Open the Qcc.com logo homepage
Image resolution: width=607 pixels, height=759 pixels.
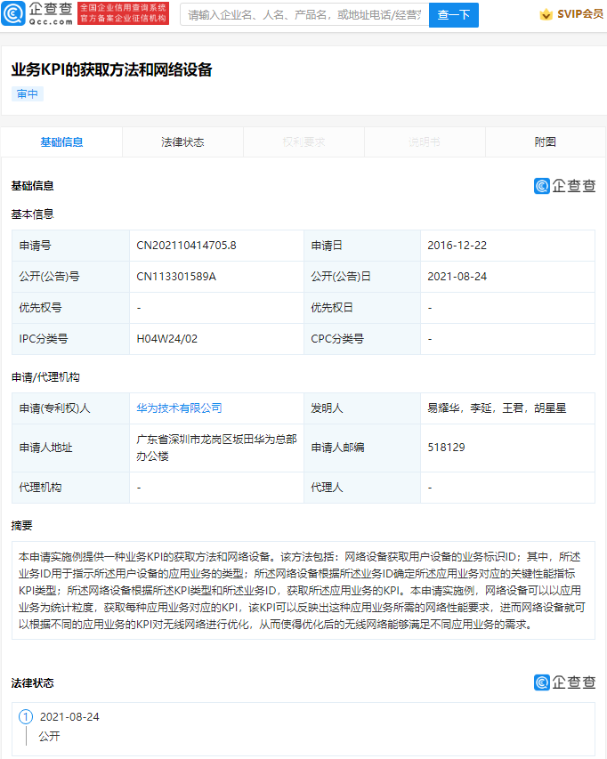pyautogui.click(x=37, y=13)
